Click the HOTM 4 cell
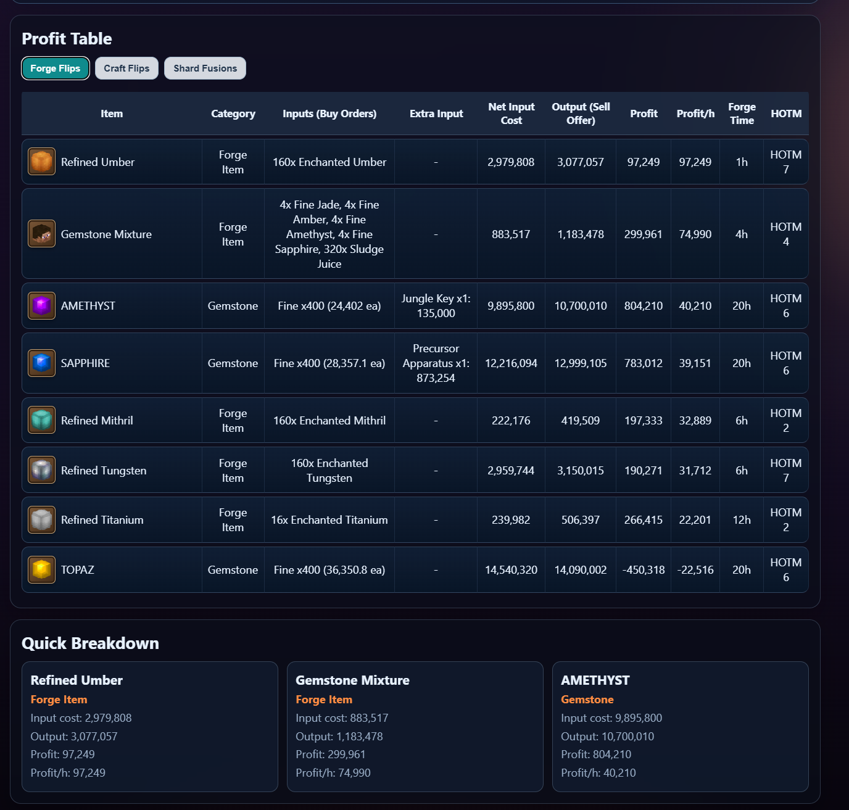This screenshot has width=849, height=810. 786,234
